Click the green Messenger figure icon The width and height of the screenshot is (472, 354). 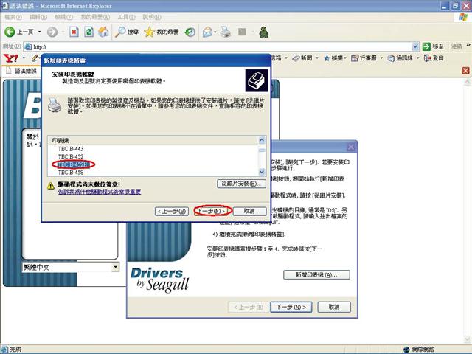[x=264, y=32]
